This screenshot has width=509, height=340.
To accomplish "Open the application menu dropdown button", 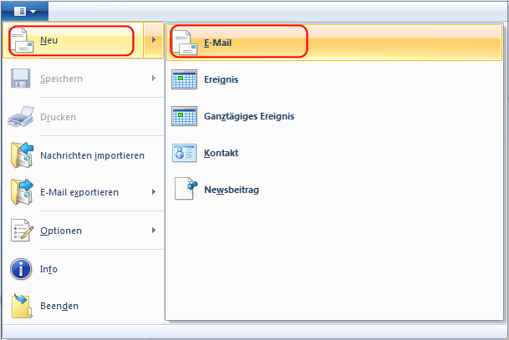I will pyautogui.click(x=25, y=11).
